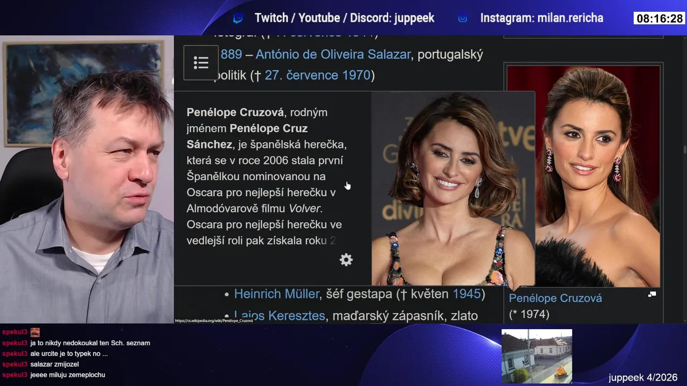The height and width of the screenshot is (386, 687).
Task: Click the '(* 1974)' caption text
Action: pos(529,314)
